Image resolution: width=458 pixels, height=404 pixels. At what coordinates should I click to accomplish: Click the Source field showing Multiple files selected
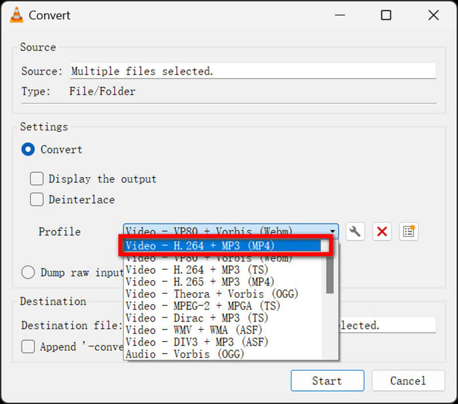pos(253,71)
